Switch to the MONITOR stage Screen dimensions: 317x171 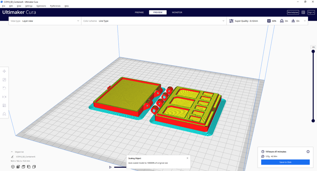coord(177,12)
